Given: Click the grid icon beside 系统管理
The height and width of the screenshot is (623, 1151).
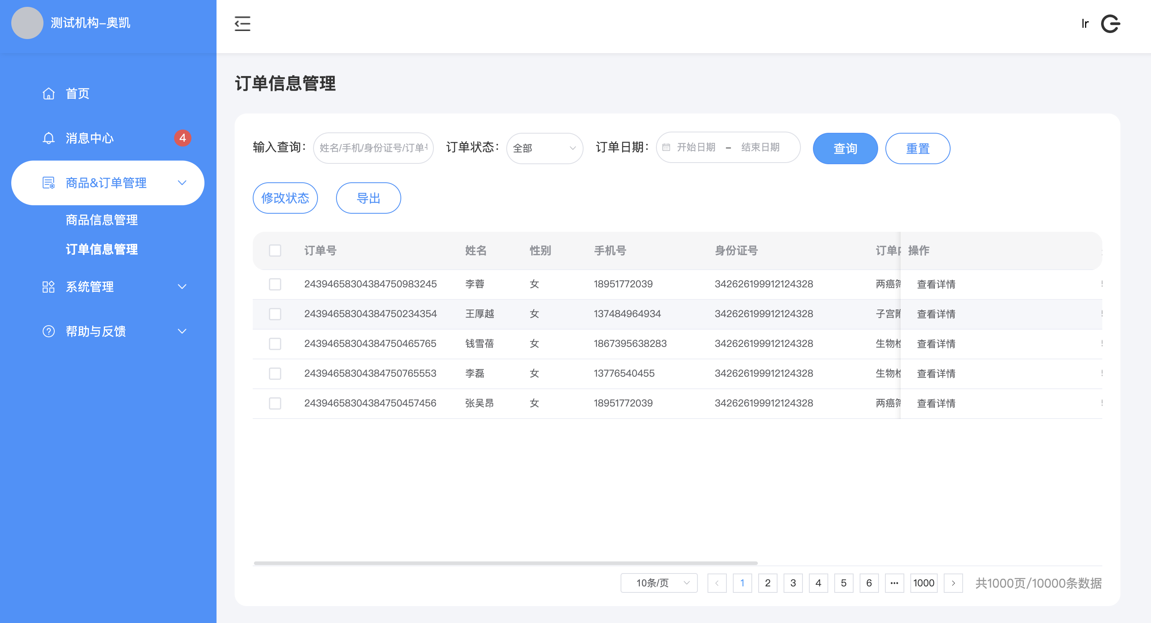Looking at the screenshot, I should coord(48,287).
